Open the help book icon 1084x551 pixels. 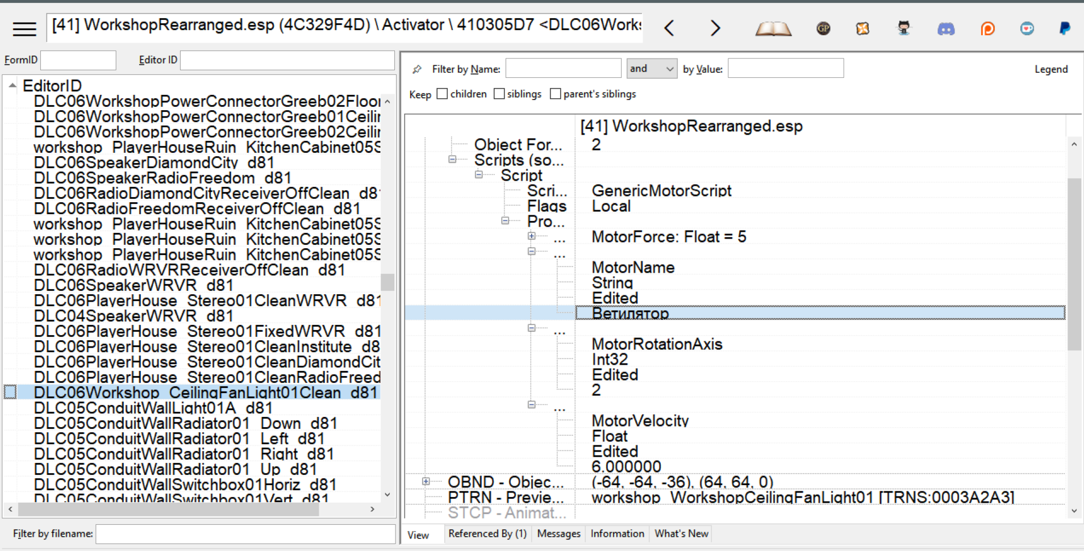[x=773, y=28]
